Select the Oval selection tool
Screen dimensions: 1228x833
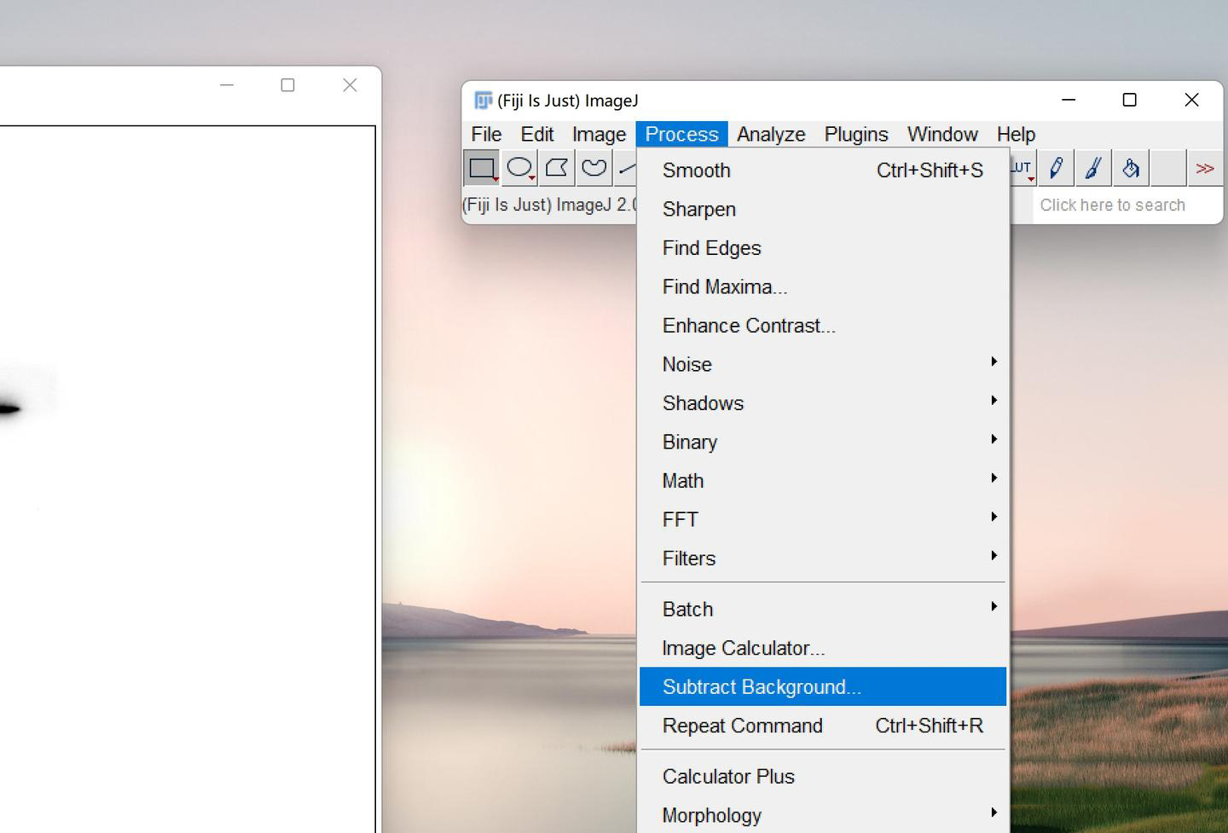pyautogui.click(x=519, y=168)
